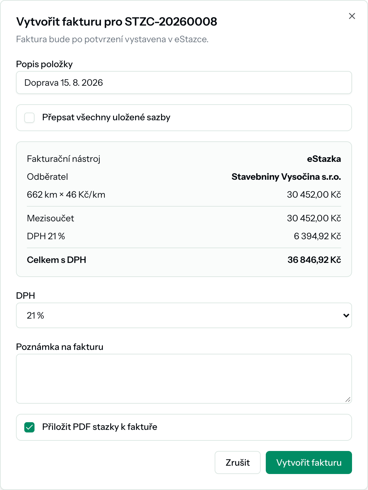Cancel with the Zrušit button
The height and width of the screenshot is (490, 368).
click(x=238, y=462)
